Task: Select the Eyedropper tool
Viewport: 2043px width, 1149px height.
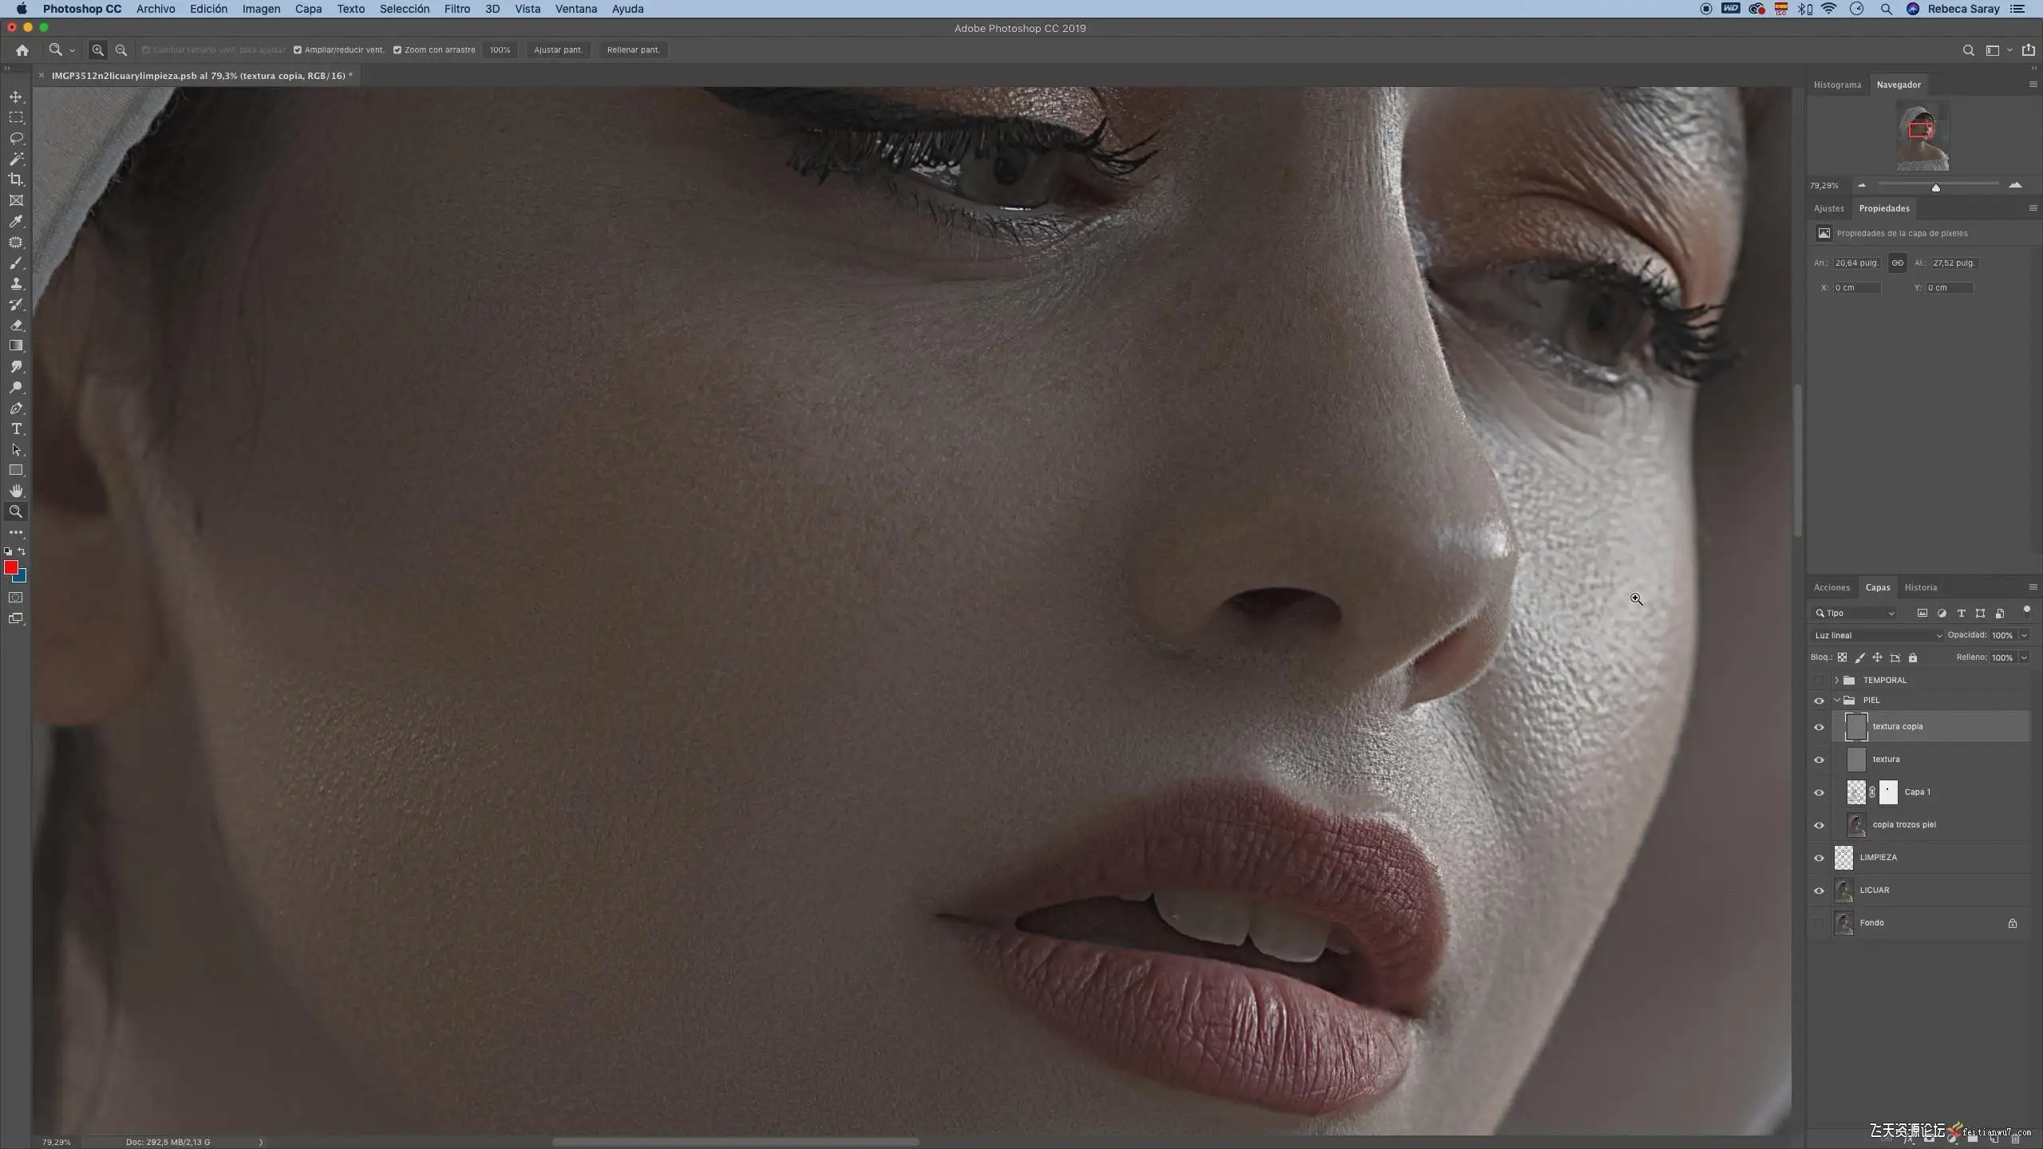Action: tap(16, 222)
